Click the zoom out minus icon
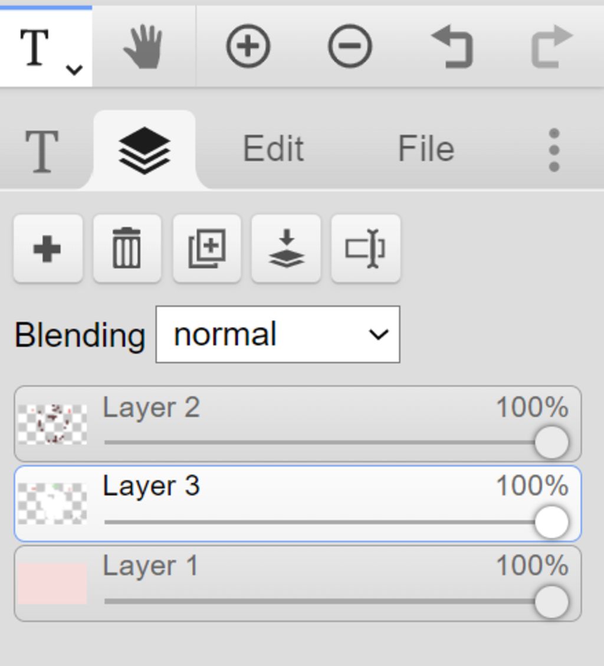The image size is (604, 666). (x=350, y=46)
